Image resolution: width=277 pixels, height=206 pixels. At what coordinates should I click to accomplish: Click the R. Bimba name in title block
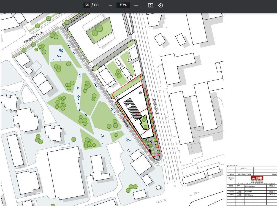tap(249, 191)
